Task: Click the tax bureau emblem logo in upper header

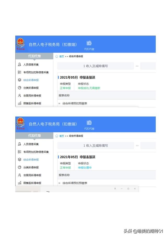Action: [x=20, y=43]
